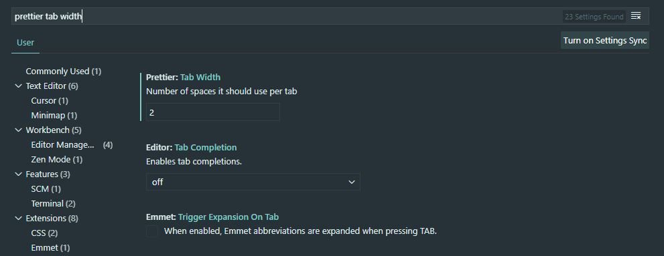Open Cursor settings in the tree
Viewport: 664px width, 256px height.
[x=50, y=100]
